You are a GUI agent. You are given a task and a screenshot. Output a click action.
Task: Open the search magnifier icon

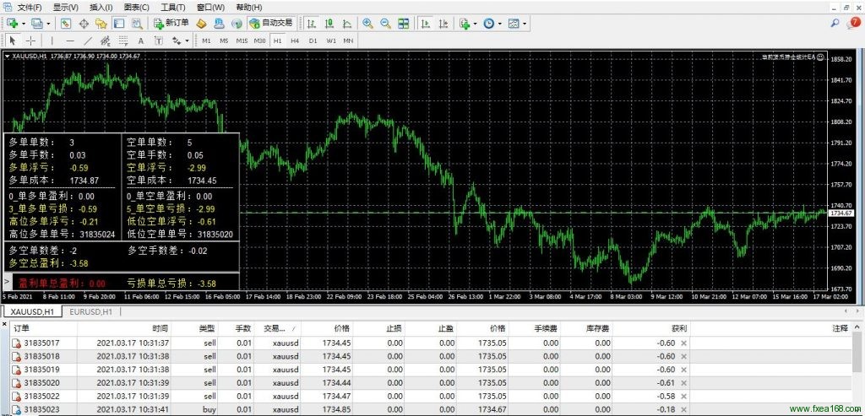pyautogui.click(x=835, y=24)
